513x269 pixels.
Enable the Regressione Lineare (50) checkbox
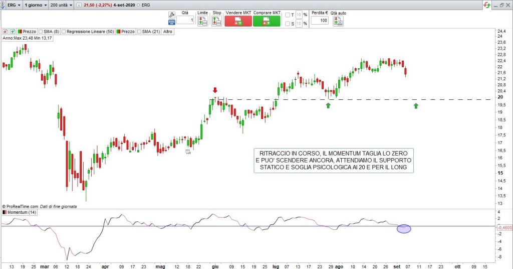[64, 31]
